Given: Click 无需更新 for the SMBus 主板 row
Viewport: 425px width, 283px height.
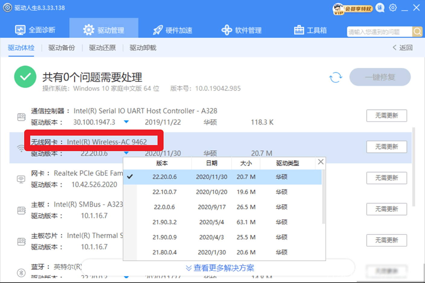Looking at the screenshot, I should pos(387,209).
